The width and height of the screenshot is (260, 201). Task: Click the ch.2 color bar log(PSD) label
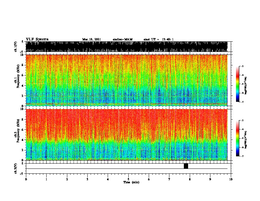[246, 140]
